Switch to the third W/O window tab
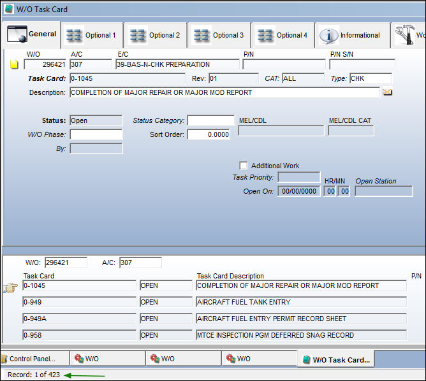The width and height of the screenshot is (426, 381). pyautogui.click(x=259, y=359)
